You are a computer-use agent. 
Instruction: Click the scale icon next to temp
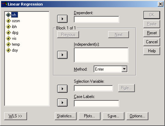pyautogui.click(x=8, y=44)
